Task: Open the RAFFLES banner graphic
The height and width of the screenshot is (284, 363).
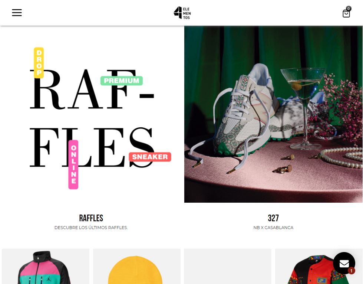Action: click(92, 114)
